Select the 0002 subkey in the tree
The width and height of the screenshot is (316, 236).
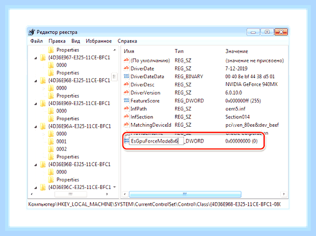click(61, 149)
